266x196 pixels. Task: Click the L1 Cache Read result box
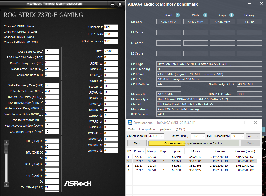169,32
